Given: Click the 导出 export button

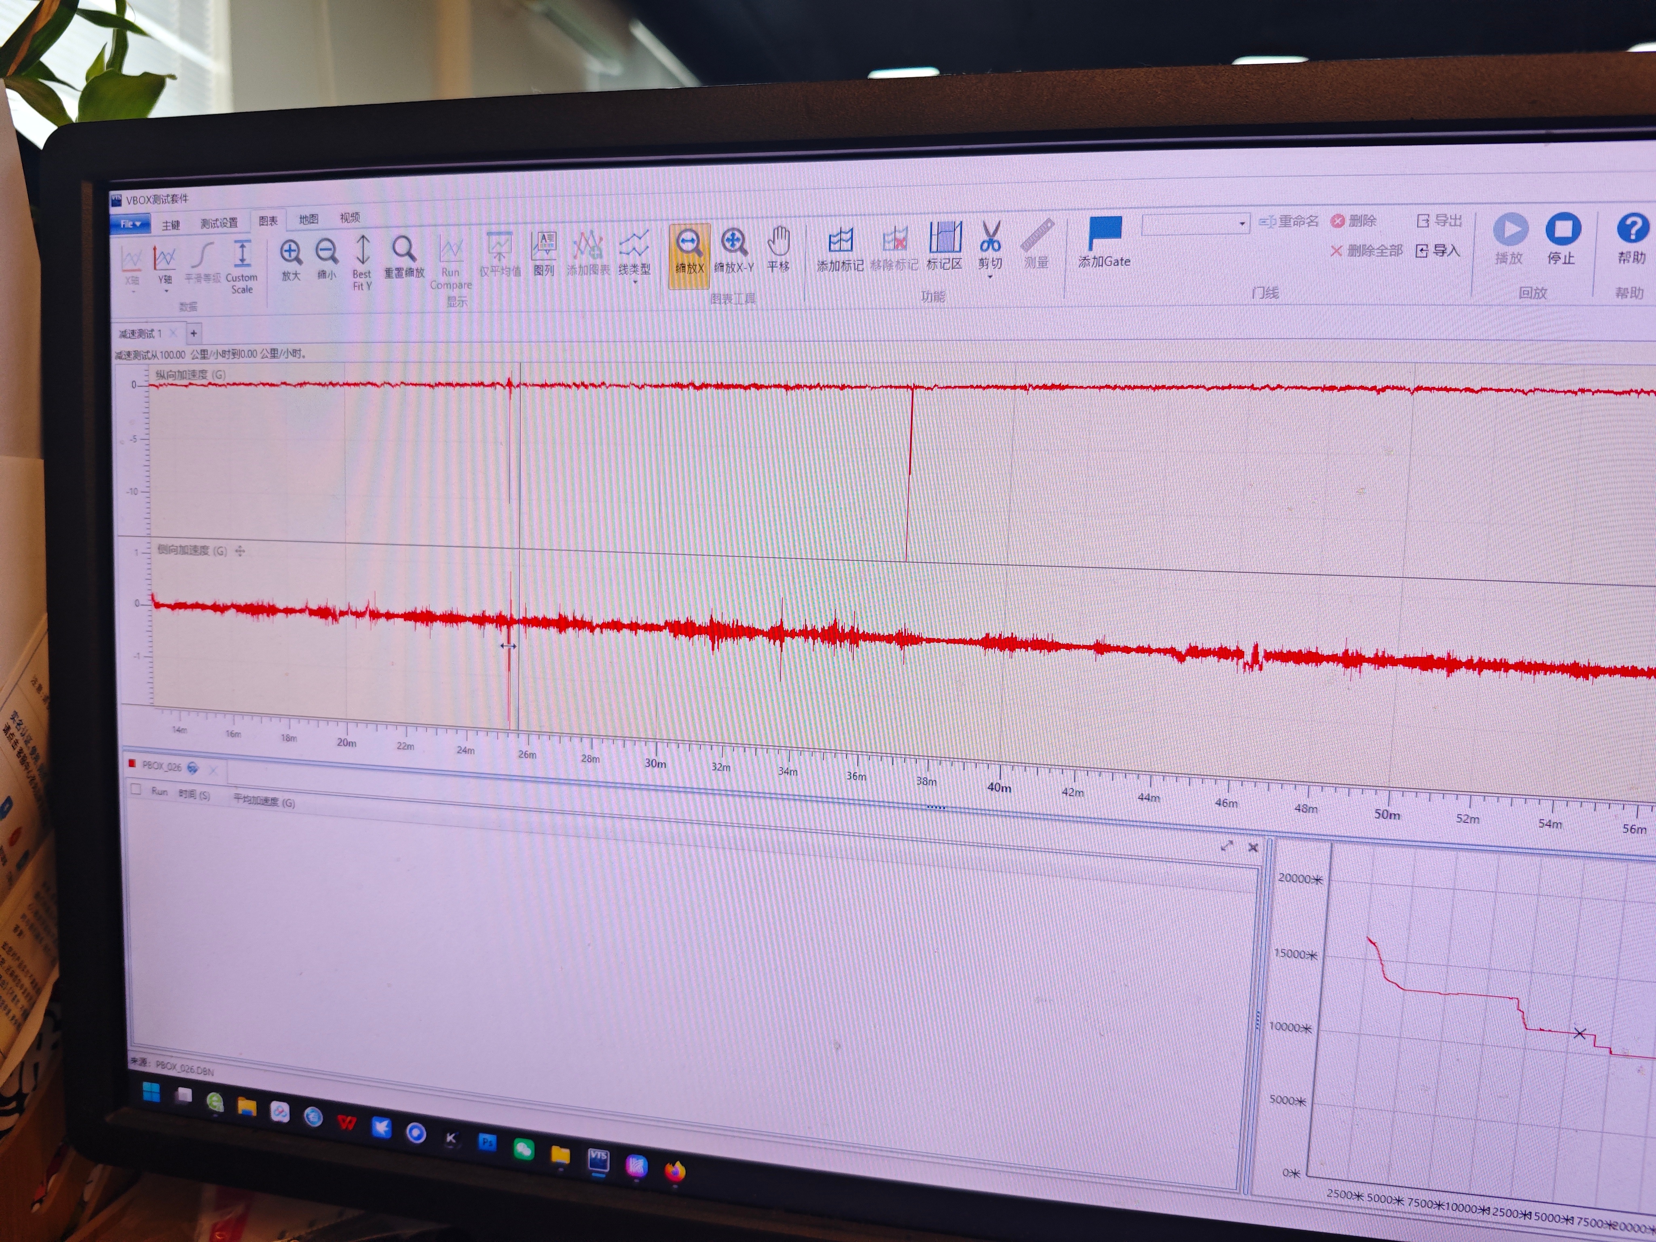Looking at the screenshot, I should point(1440,221).
